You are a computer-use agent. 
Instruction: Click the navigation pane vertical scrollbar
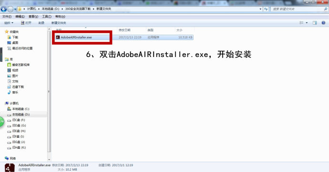pyautogui.click(x=49, y=92)
